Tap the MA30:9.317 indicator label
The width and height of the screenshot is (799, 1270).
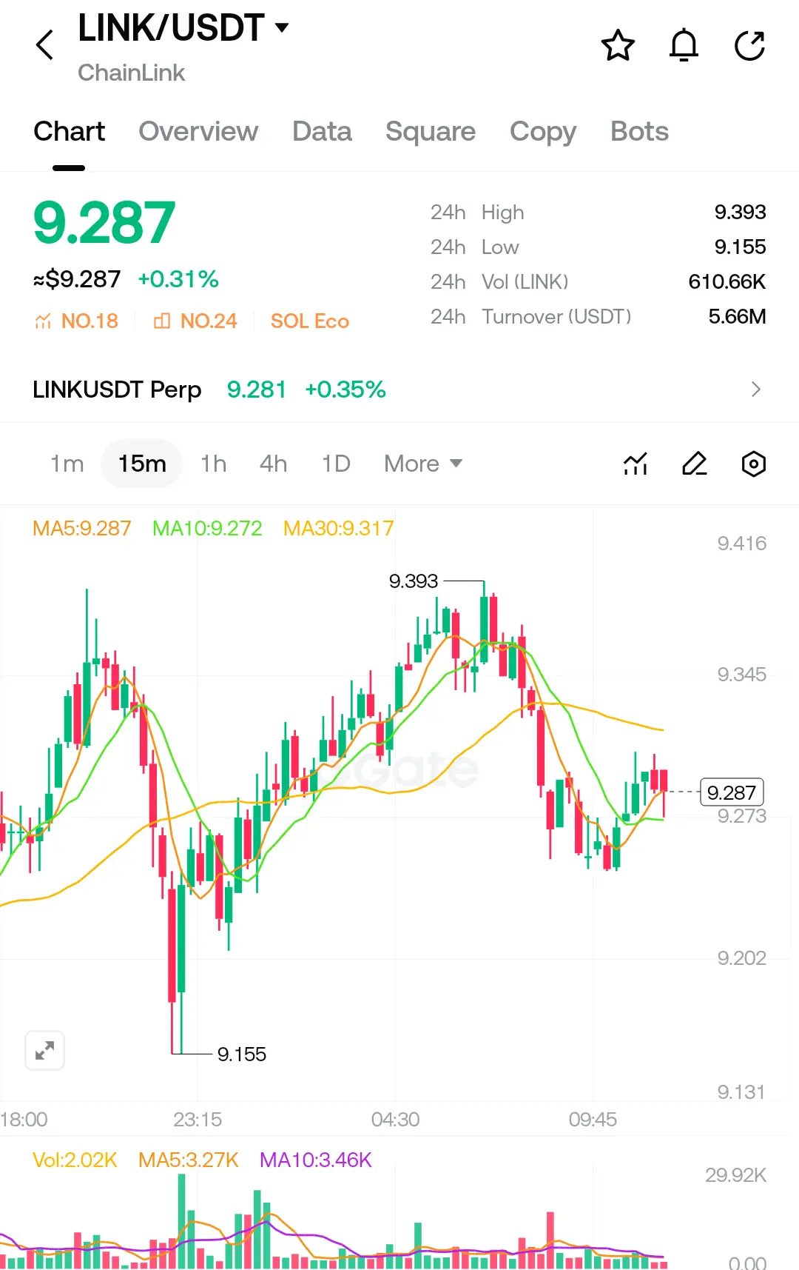338,528
